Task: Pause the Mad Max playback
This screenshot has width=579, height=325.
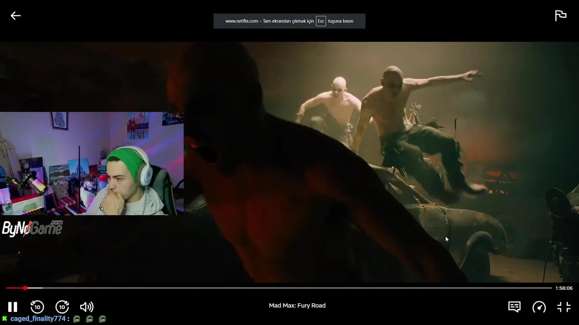Action: (x=13, y=307)
